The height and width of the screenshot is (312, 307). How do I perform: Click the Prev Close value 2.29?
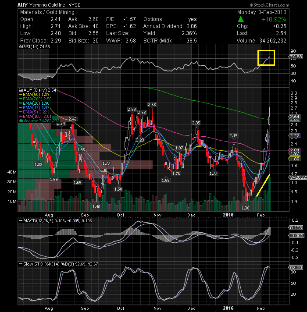click(x=55, y=41)
